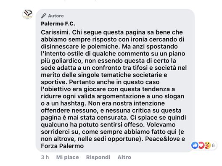The width and height of the screenshot is (222, 166).
Task: Like the comment with Mi piace
Action: 68,157
